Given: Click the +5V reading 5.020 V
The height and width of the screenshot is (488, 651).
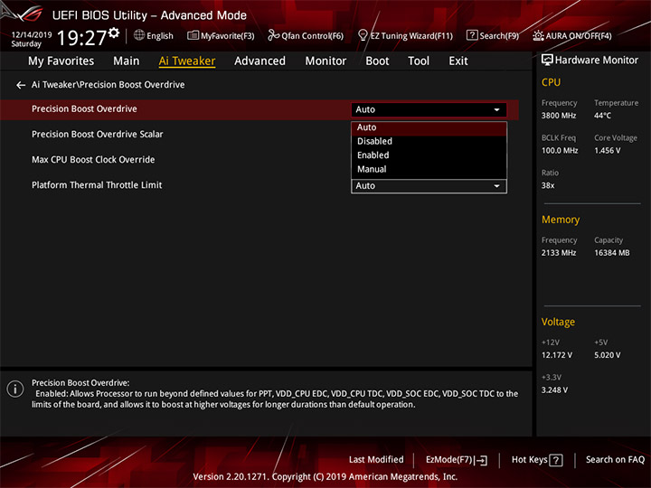Looking at the screenshot, I should coord(607,356).
